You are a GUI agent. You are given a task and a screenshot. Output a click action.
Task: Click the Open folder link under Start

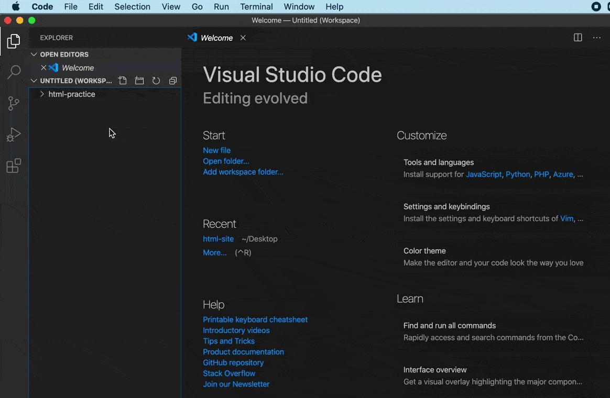tap(226, 161)
